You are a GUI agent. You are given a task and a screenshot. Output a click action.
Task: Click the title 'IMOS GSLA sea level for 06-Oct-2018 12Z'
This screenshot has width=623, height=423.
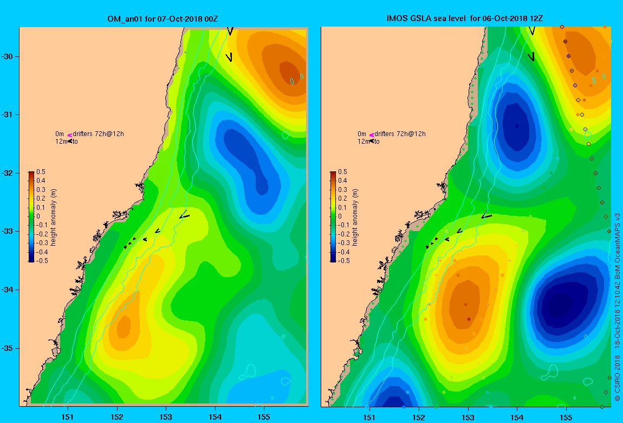tap(465, 18)
